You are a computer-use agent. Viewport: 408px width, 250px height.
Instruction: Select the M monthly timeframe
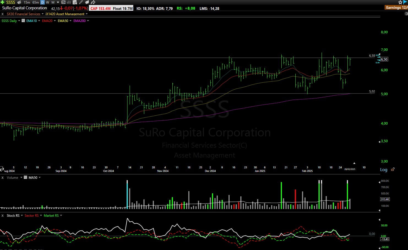tap(53, 2)
